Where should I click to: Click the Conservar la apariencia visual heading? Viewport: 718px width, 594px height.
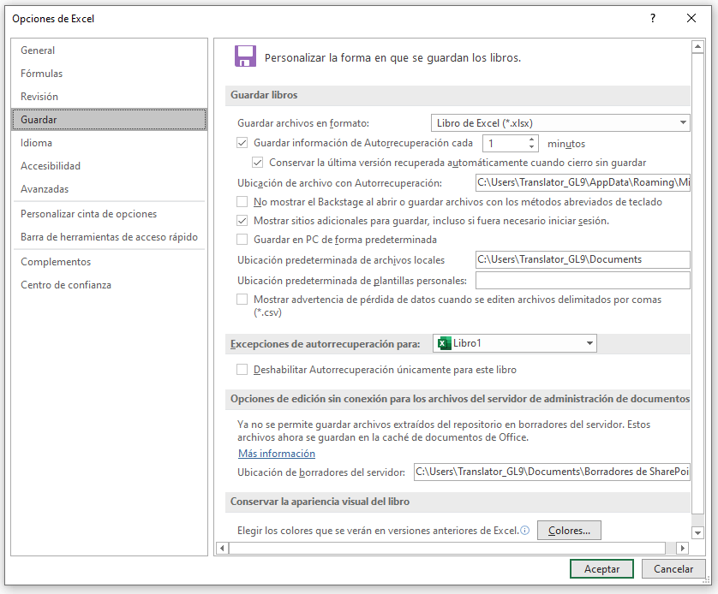tap(320, 502)
